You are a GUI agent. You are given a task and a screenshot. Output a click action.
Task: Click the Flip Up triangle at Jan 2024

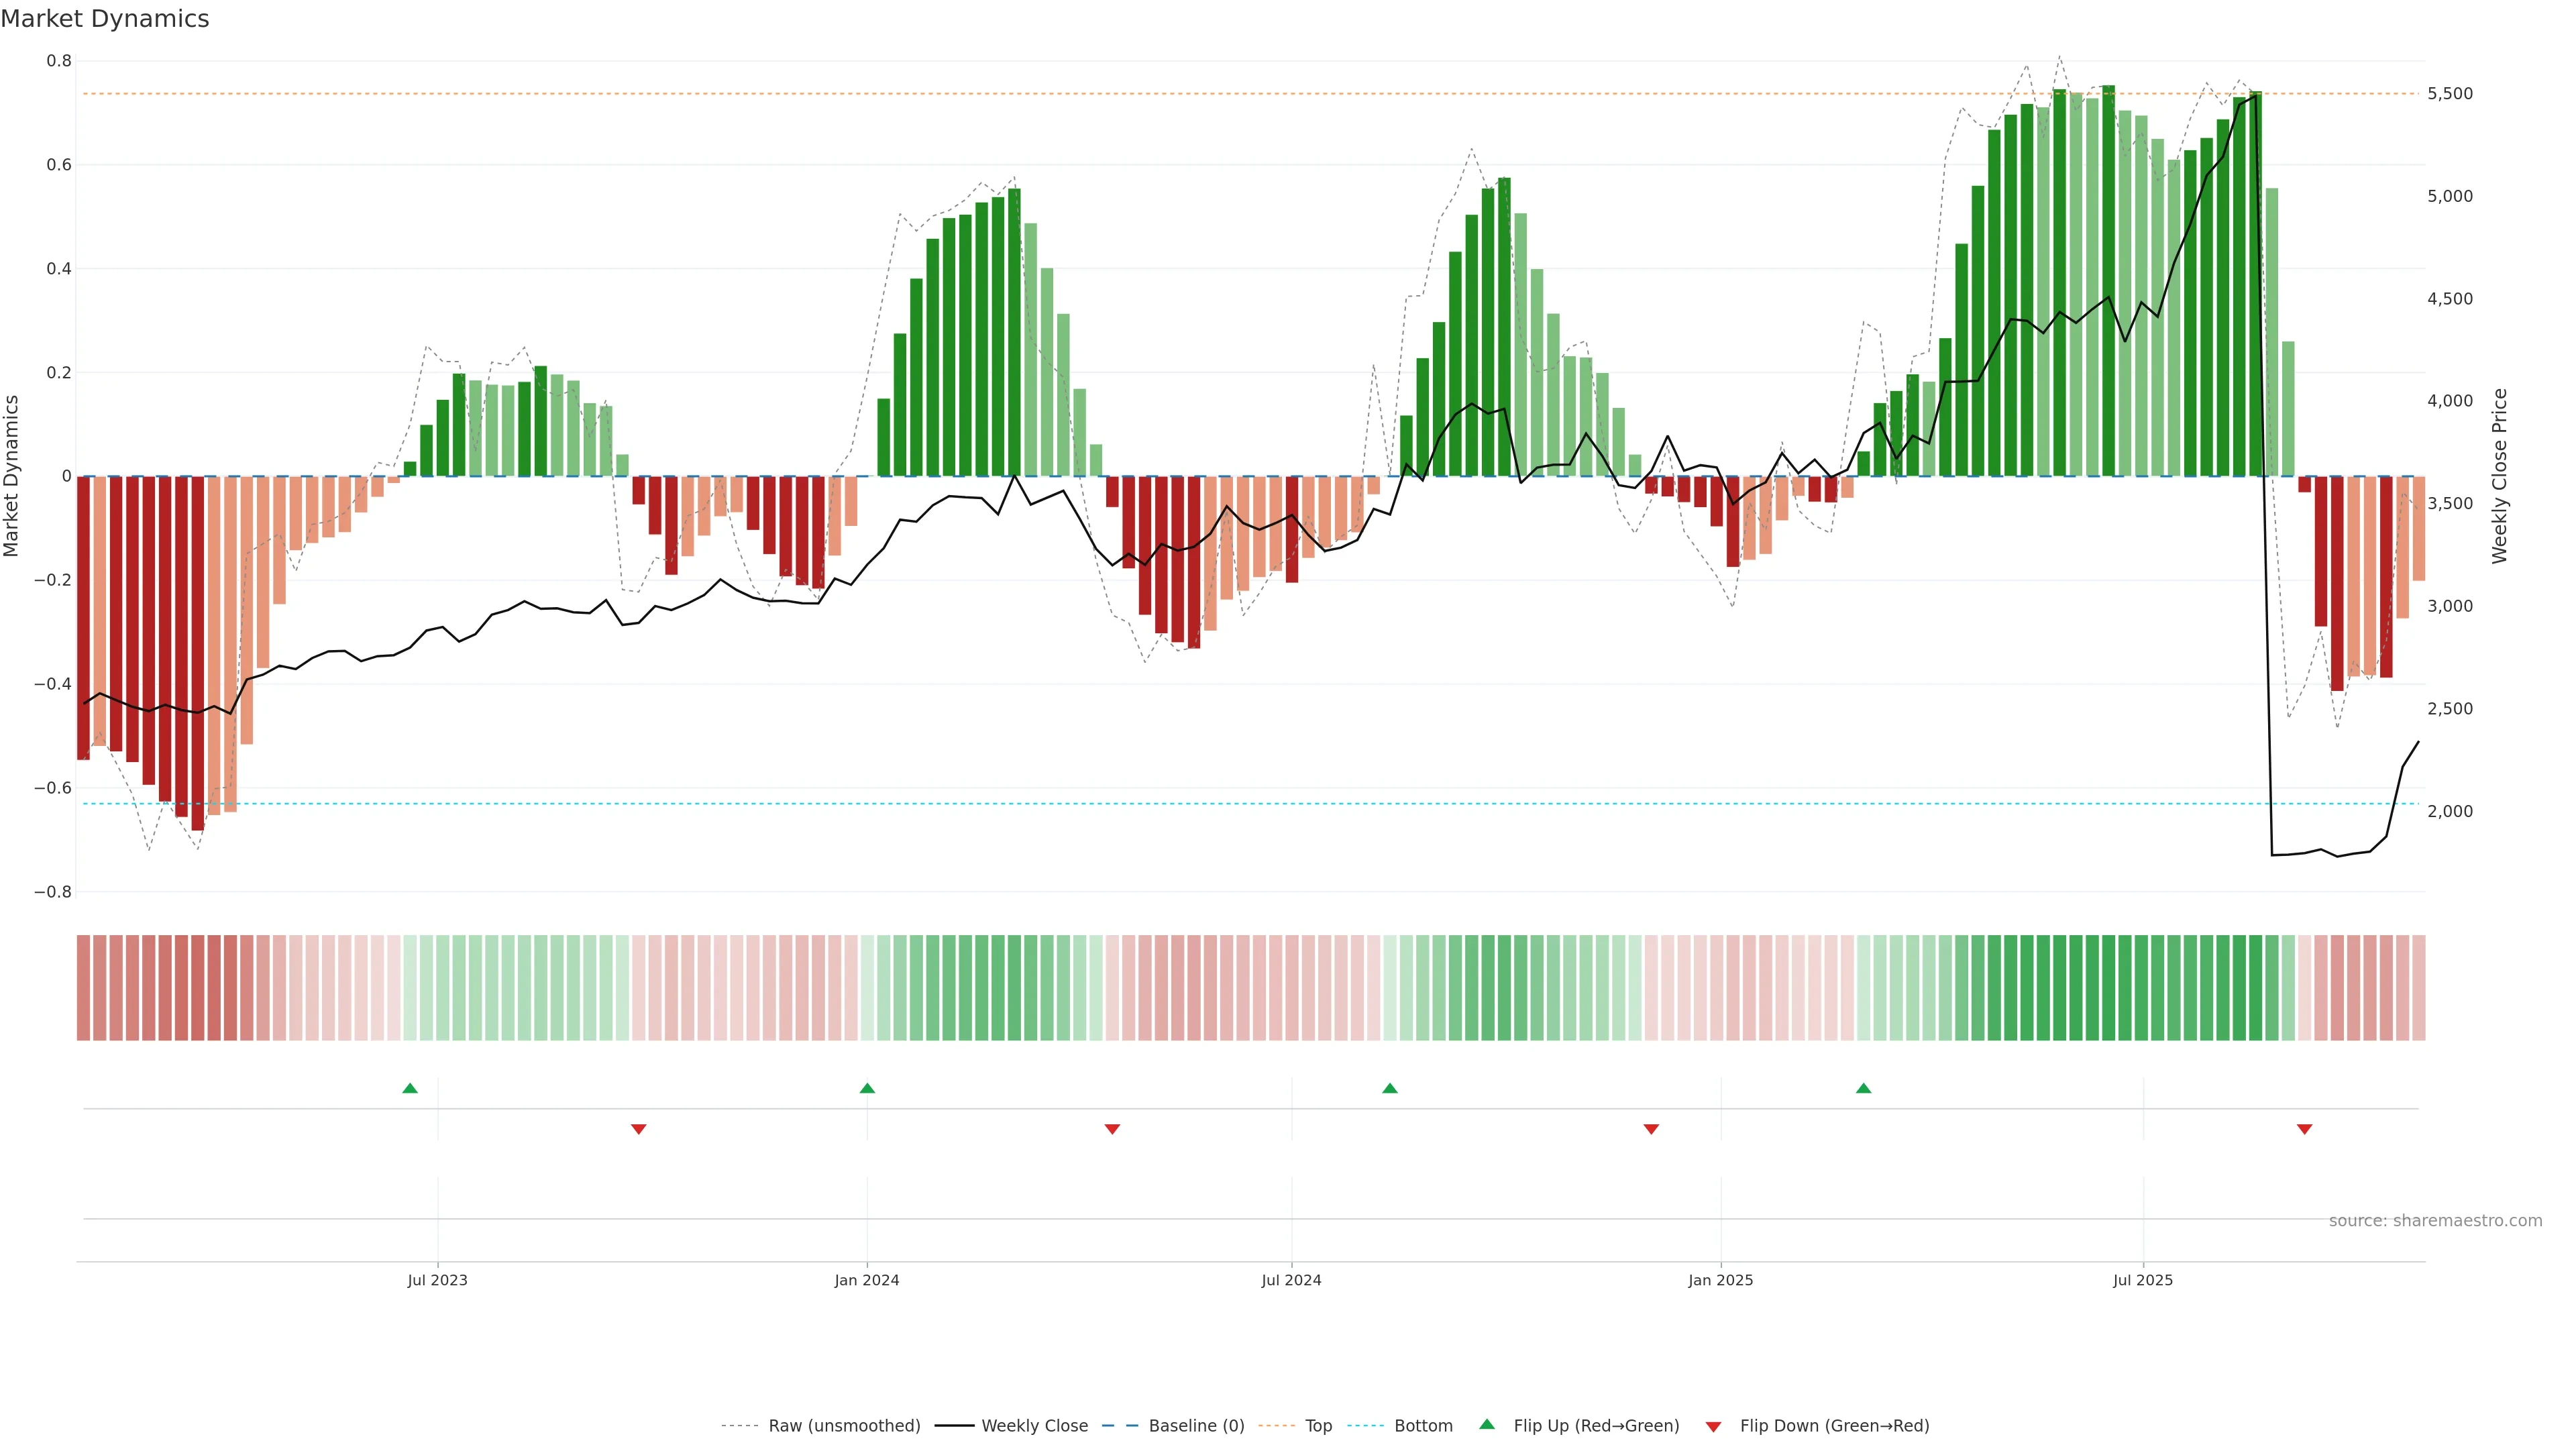point(867,1088)
